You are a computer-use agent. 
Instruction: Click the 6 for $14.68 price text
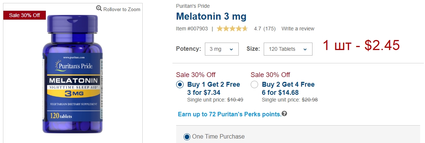[280, 93]
